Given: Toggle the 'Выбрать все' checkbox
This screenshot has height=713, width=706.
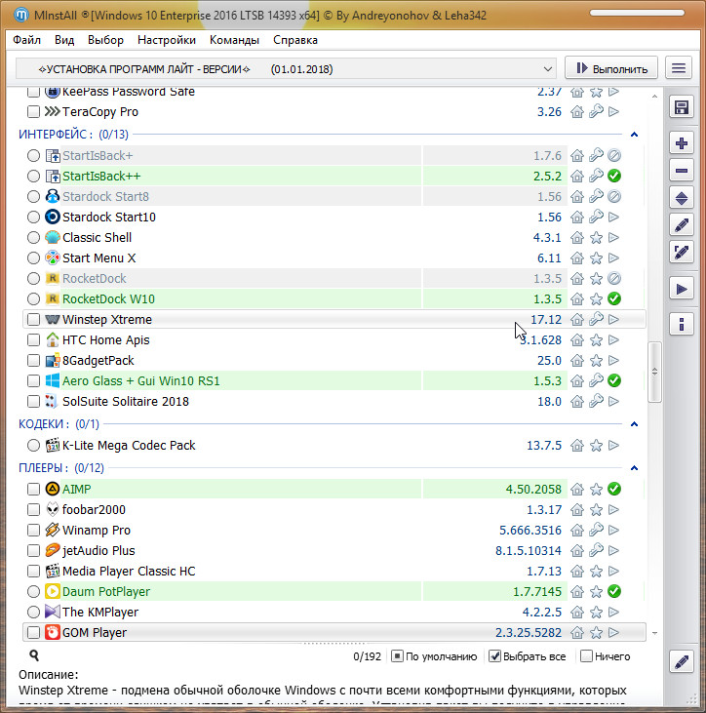Looking at the screenshot, I should coord(494,656).
